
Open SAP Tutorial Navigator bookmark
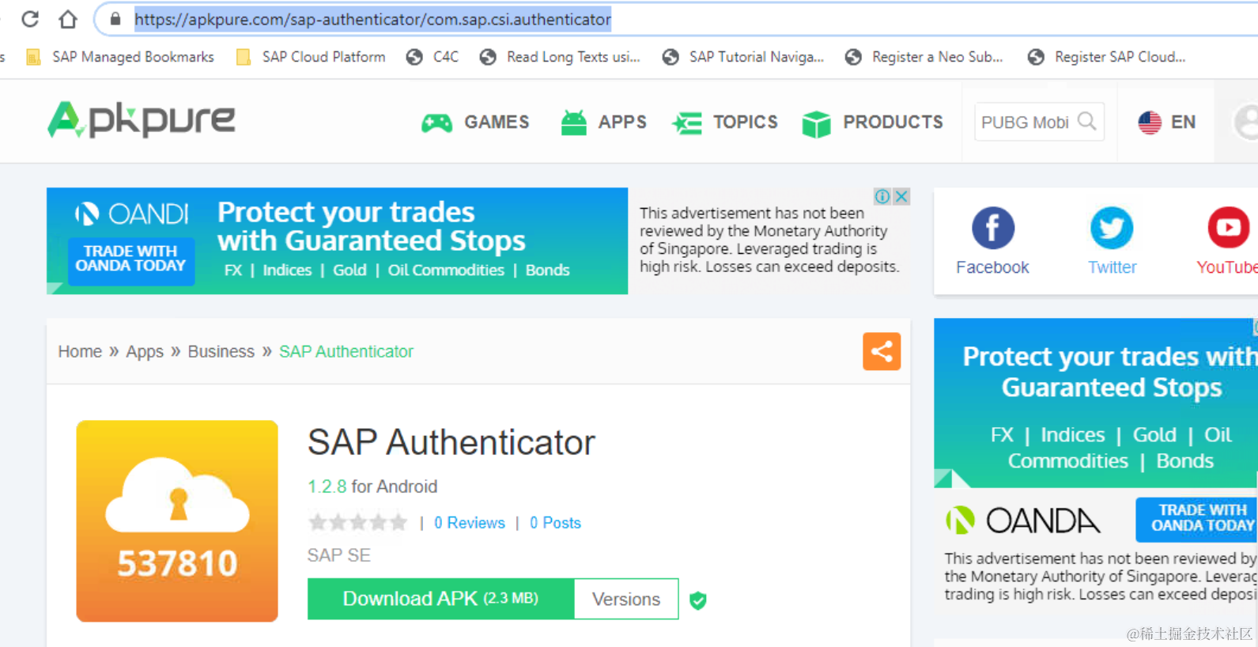pos(743,57)
